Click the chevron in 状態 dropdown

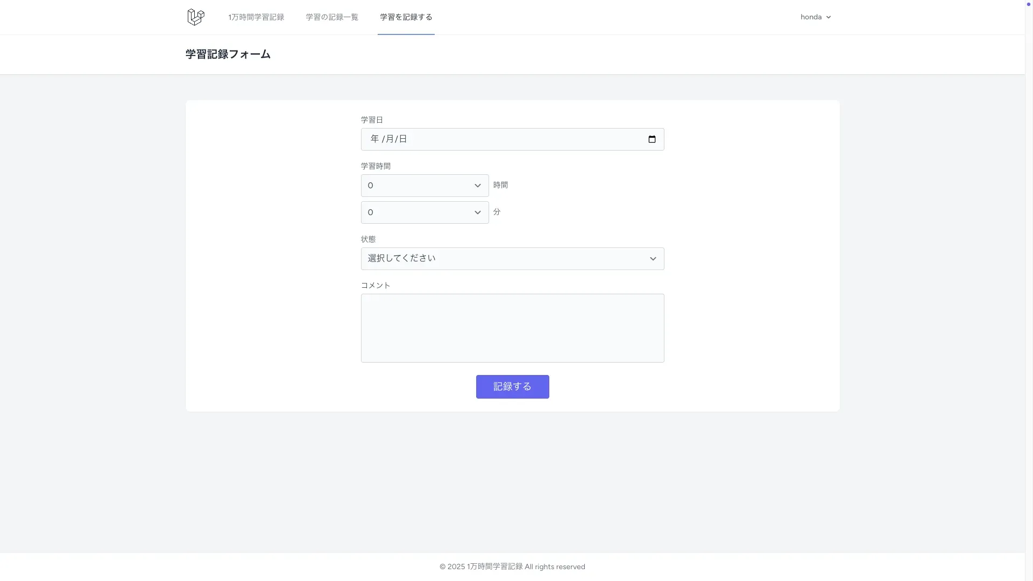click(x=653, y=259)
